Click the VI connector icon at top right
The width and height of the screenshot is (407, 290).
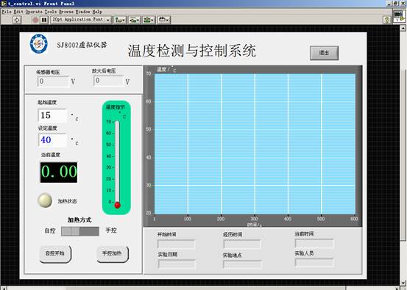click(398, 16)
